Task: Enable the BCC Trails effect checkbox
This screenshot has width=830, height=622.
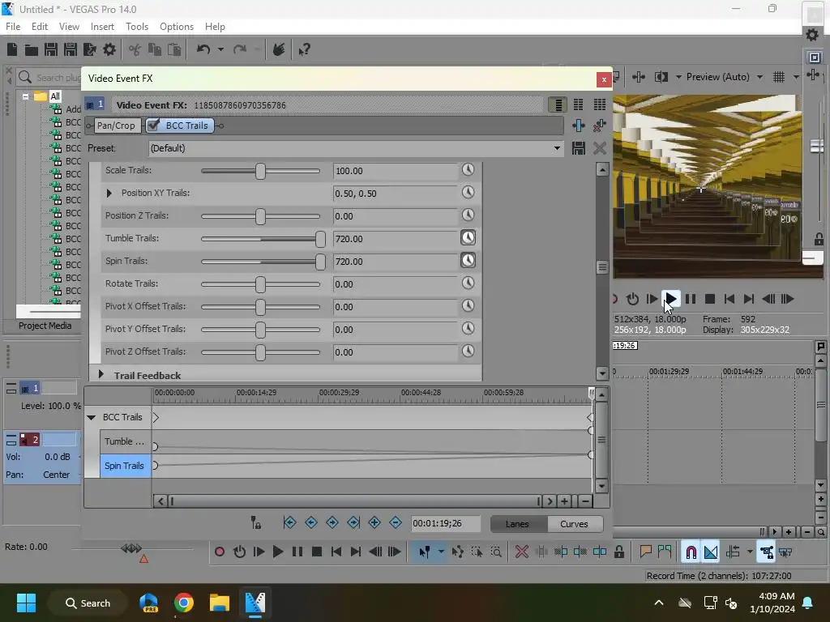Action: click(153, 126)
